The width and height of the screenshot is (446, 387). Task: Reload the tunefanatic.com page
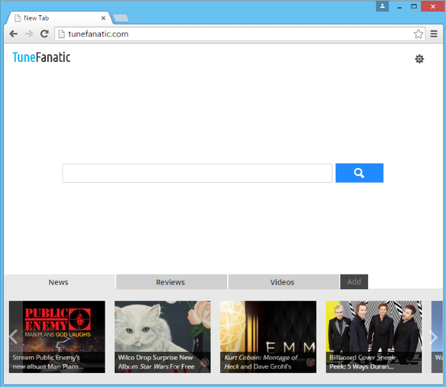pyautogui.click(x=45, y=34)
